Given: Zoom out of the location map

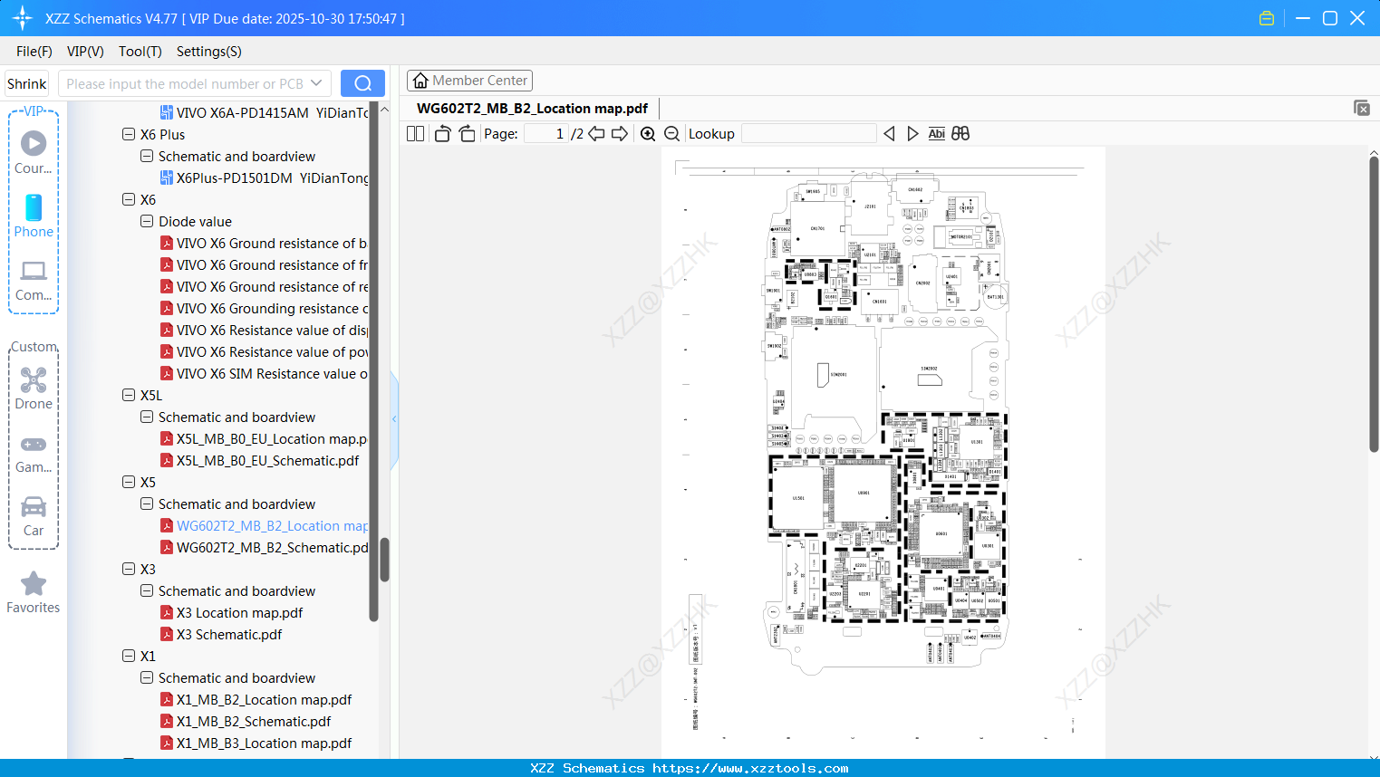Looking at the screenshot, I should click(671, 133).
